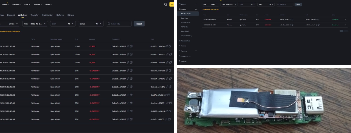Viewport: 351px width, 133px height.
Task: Copy the TxID 0xcc3b...5d7ca0
Action: tap(170, 71)
